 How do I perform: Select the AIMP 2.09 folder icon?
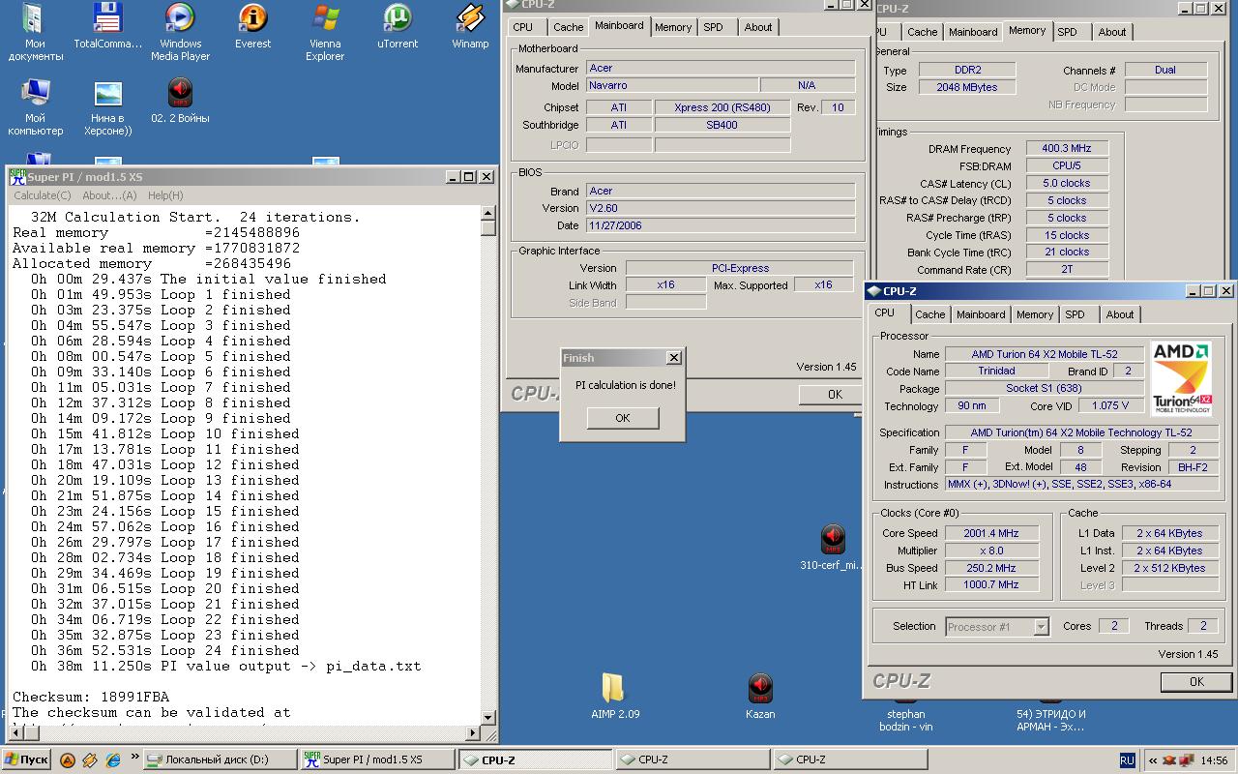[615, 696]
